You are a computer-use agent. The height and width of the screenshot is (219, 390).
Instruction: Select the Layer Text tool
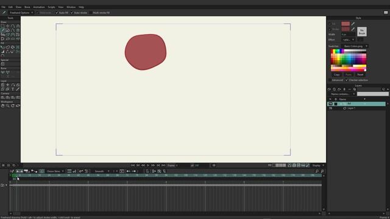[13, 89]
